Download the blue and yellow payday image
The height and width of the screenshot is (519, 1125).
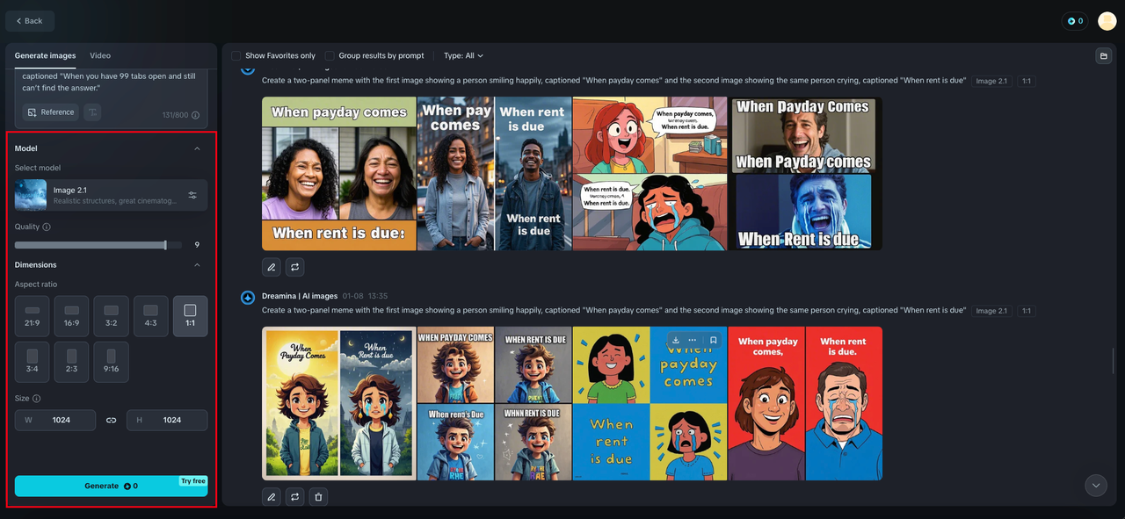(x=676, y=340)
